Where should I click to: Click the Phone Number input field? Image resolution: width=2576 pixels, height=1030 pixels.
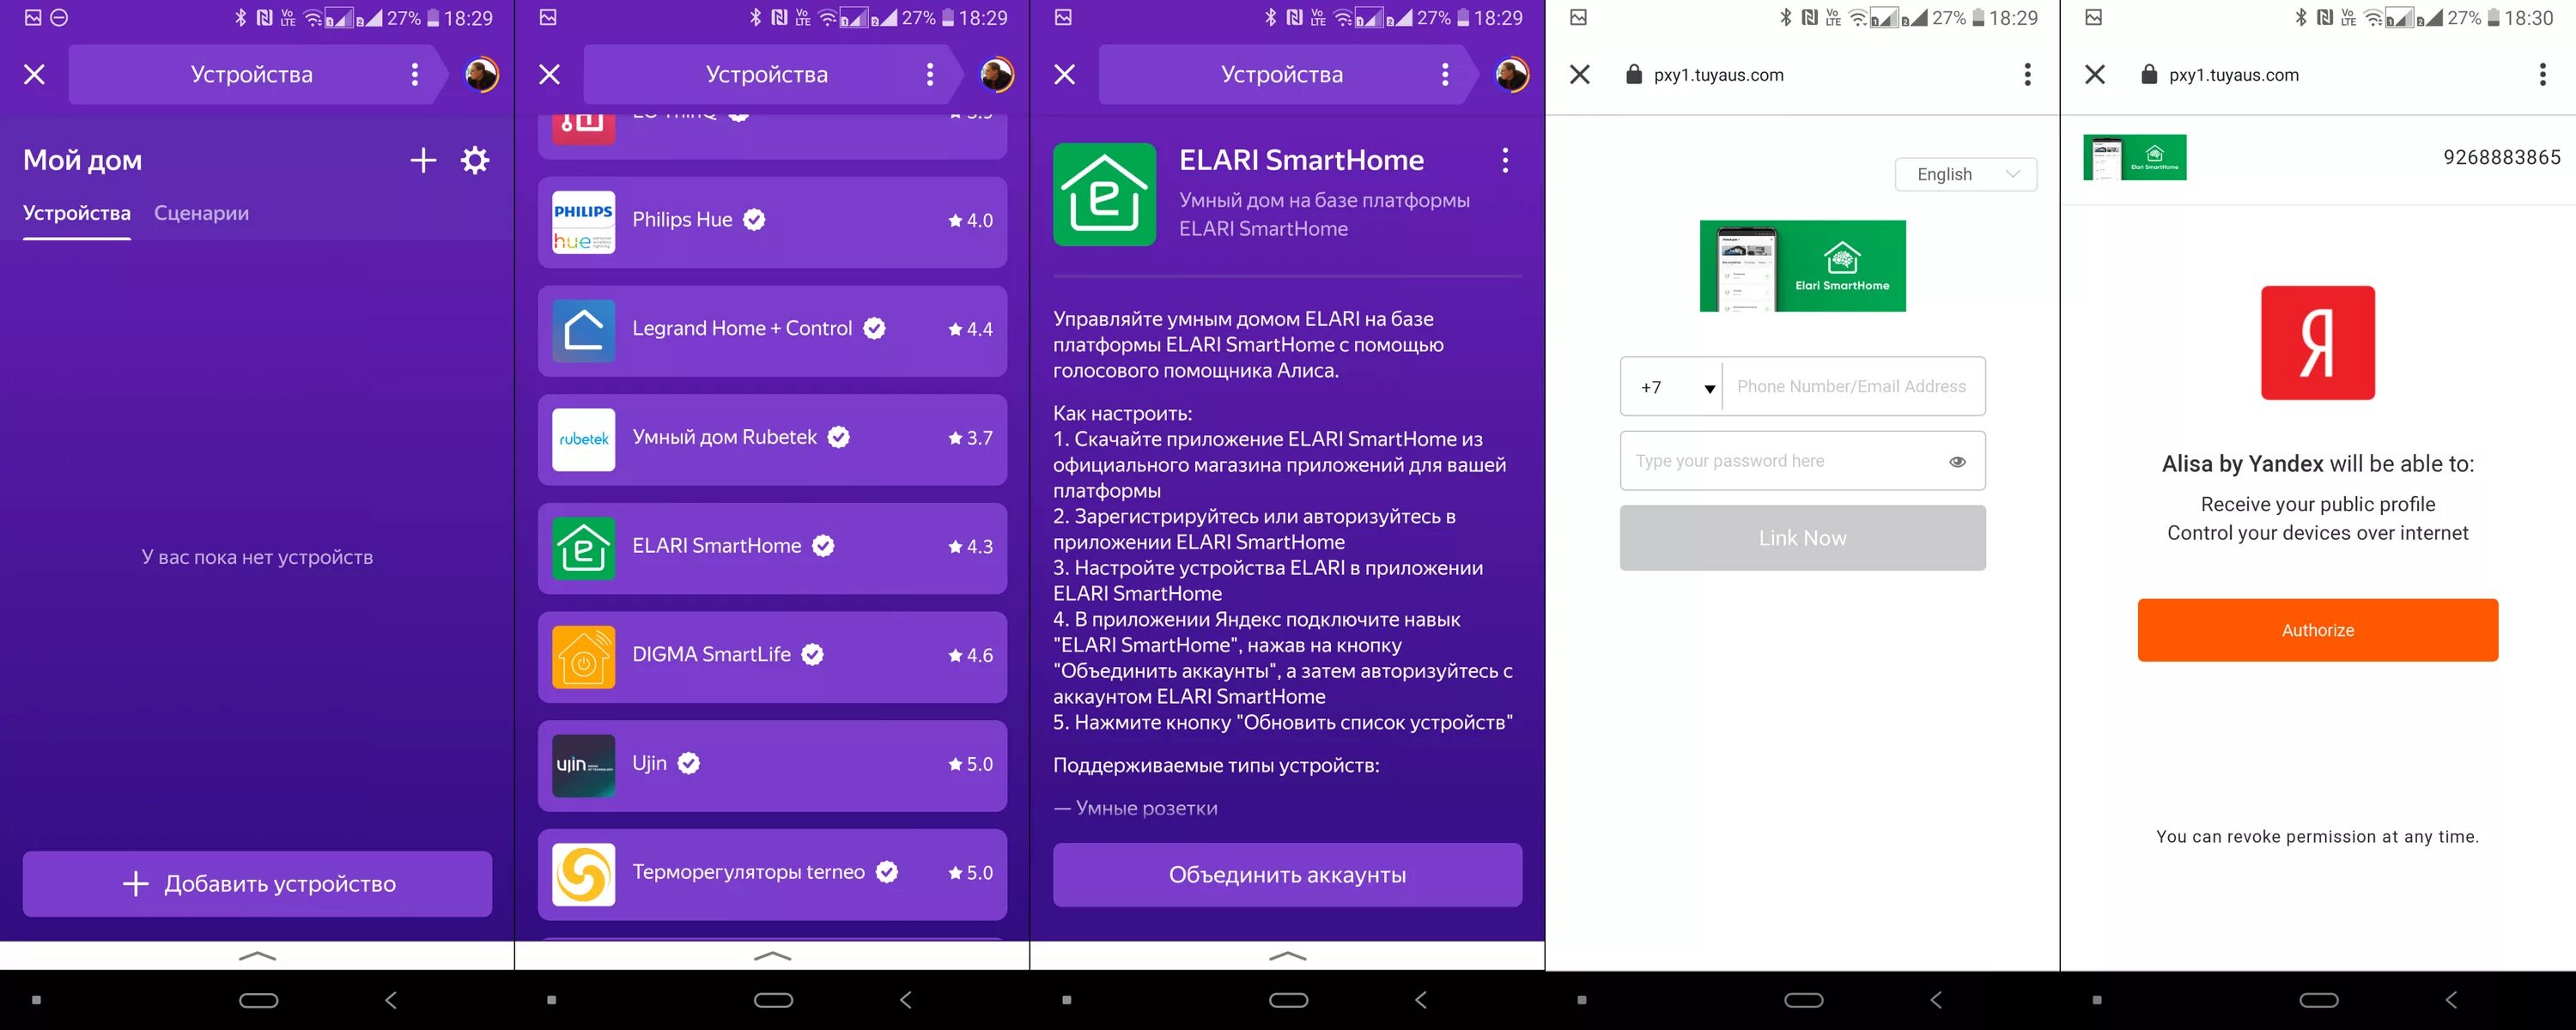pyautogui.click(x=1853, y=385)
